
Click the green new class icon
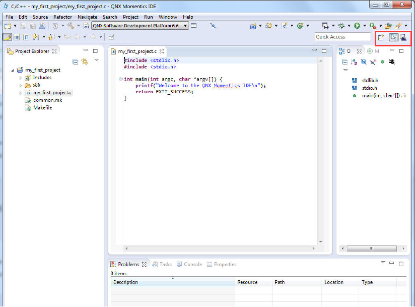300,26
